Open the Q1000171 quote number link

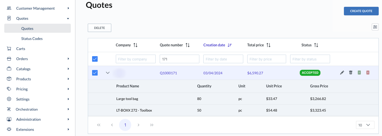pos(168,73)
